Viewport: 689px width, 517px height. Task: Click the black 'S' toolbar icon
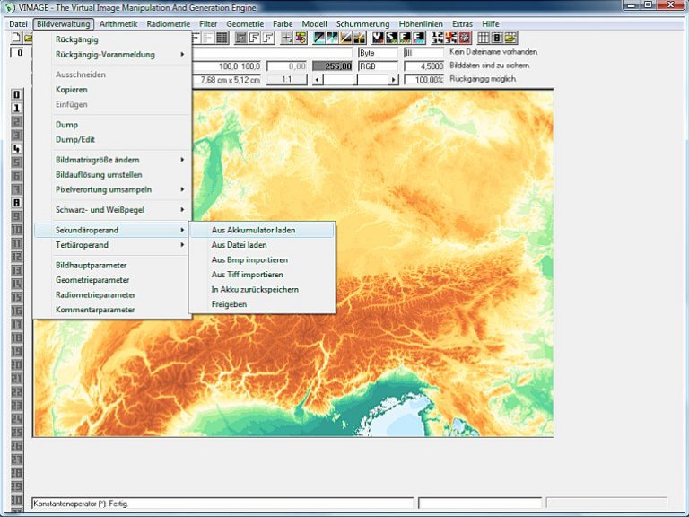click(392, 38)
